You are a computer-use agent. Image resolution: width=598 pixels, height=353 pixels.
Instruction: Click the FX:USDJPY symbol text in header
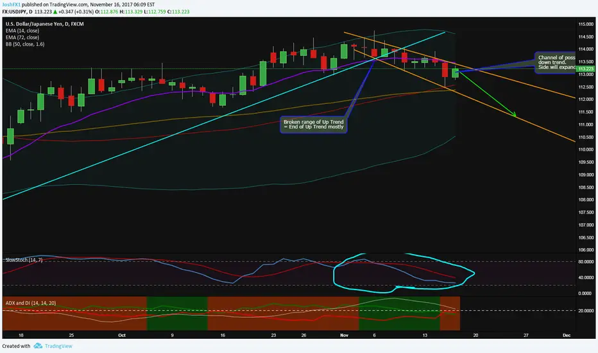click(x=14, y=12)
